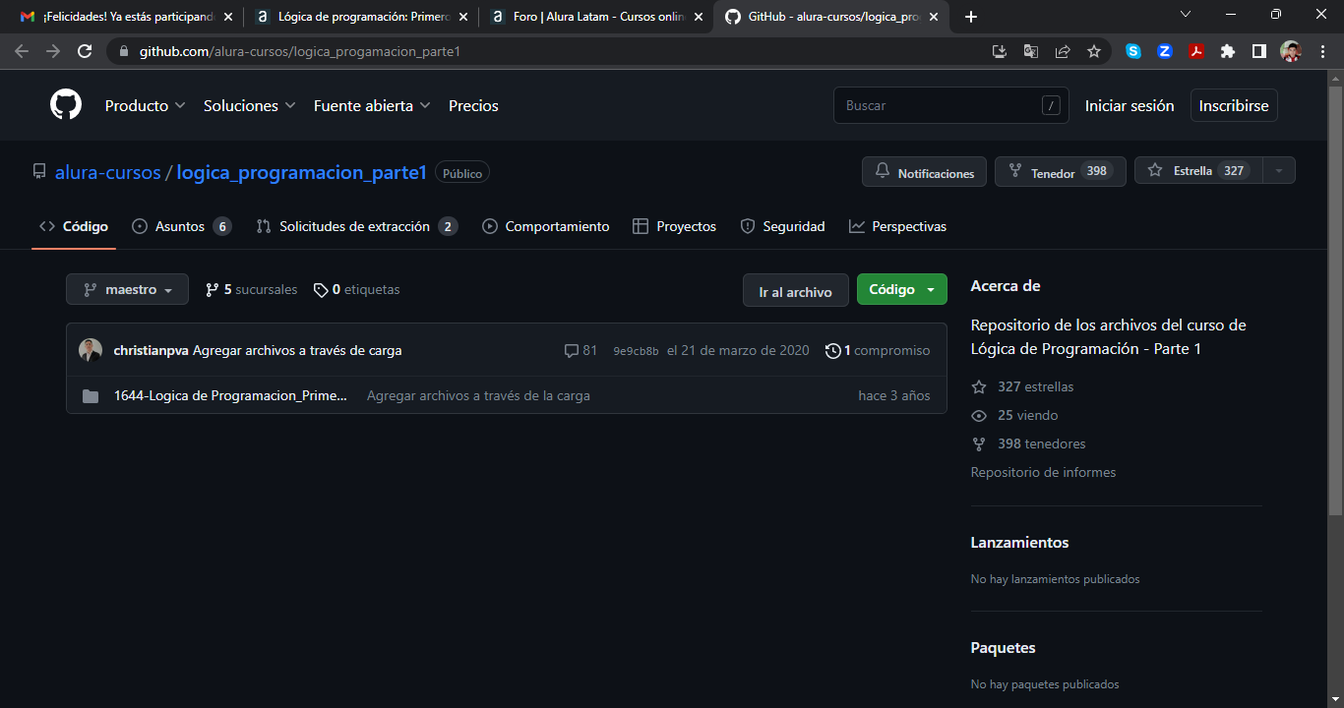Screen dimensions: 1344x708
Task: Star the repository with Estrella
Action: [x=1198, y=171]
